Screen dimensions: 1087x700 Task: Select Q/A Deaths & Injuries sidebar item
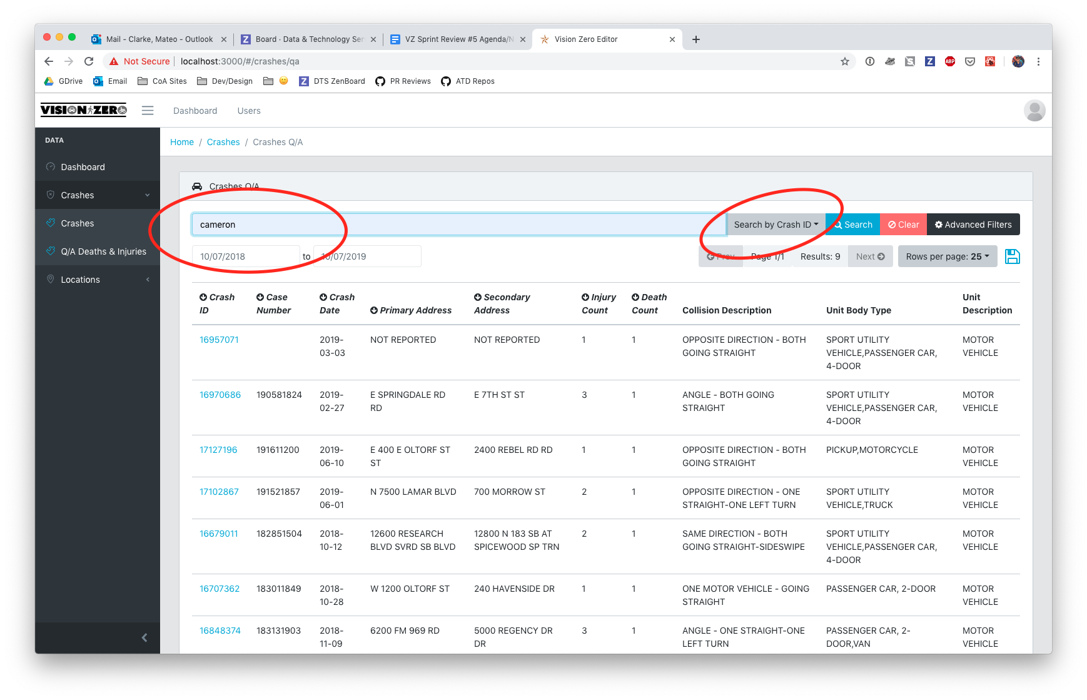[98, 251]
